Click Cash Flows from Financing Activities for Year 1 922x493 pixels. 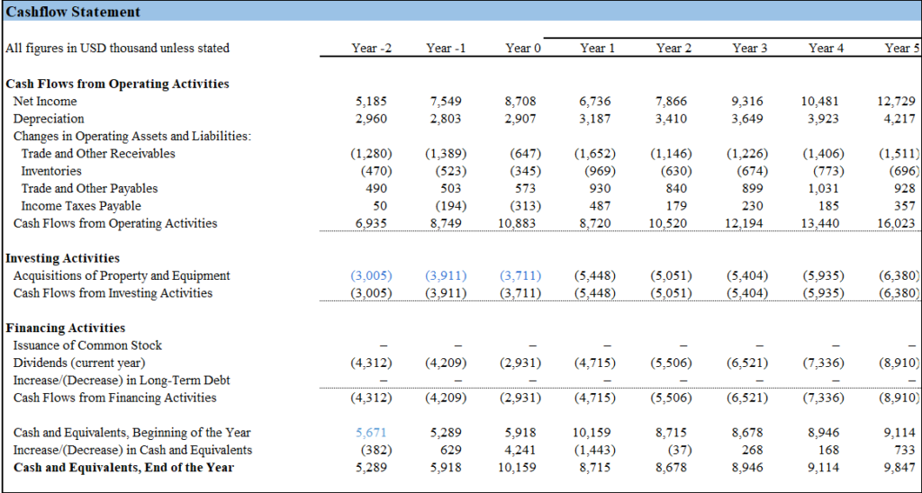pyautogui.click(x=595, y=398)
